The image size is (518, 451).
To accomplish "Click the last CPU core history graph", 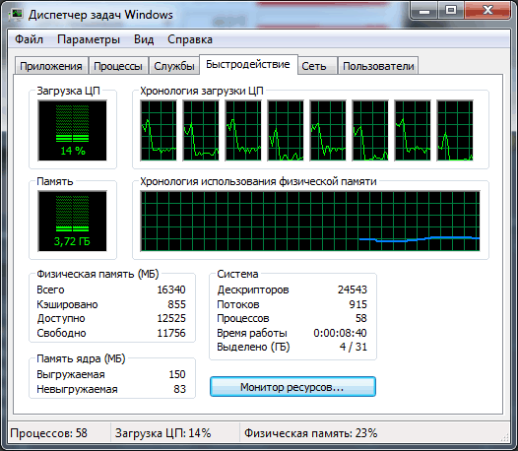I will pos(455,131).
